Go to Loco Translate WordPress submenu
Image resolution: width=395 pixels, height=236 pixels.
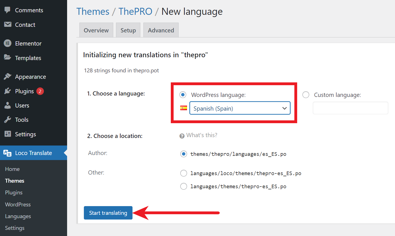coord(18,204)
